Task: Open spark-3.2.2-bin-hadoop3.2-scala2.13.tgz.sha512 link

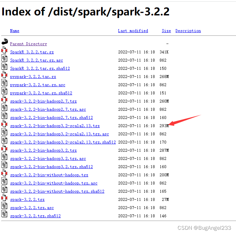Action: [63, 142]
